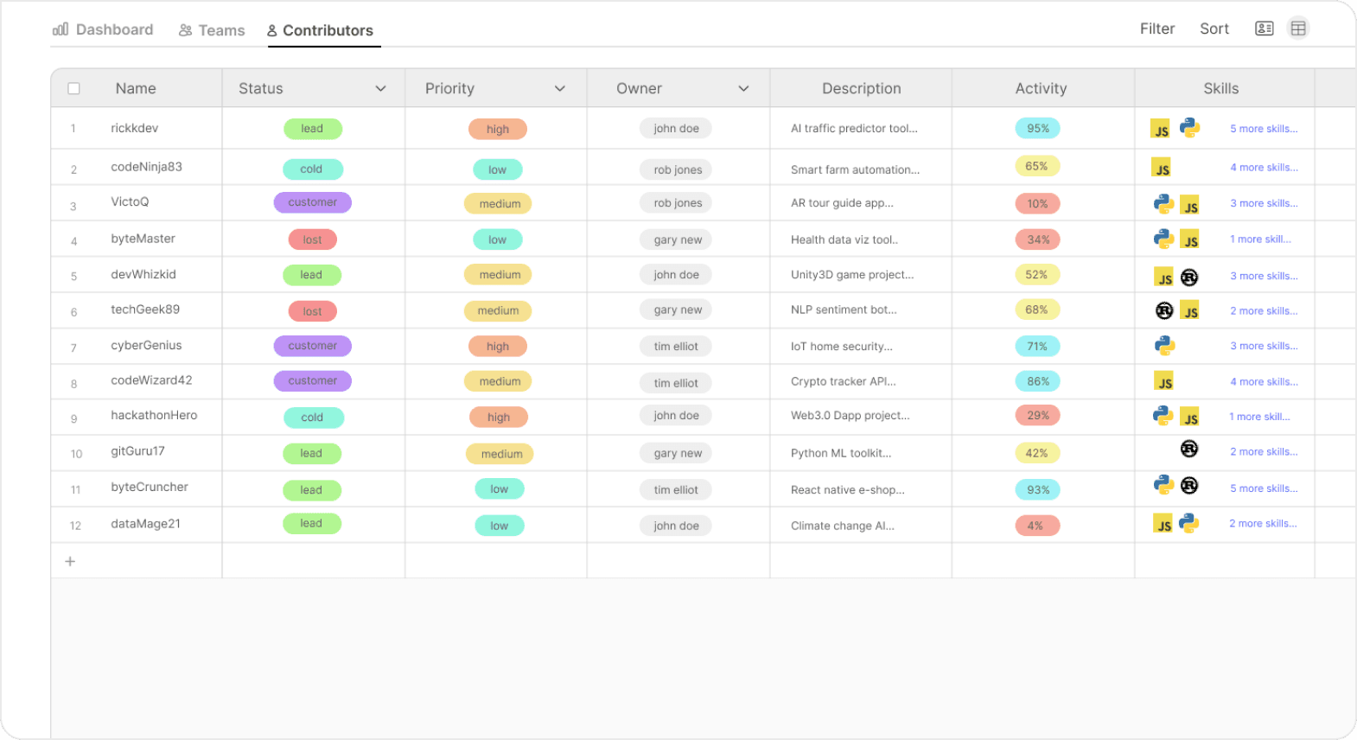
Task: Click the Rust skill icon for byteCruncher
Action: [1189, 486]
